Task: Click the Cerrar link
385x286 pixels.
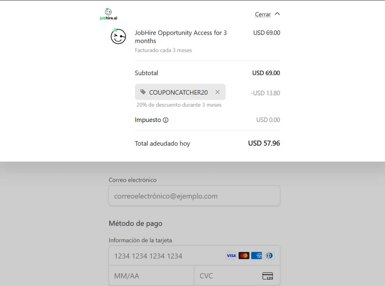Action: click(263, 14)
